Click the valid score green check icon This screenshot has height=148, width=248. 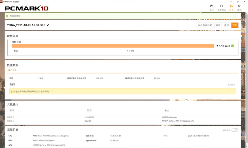7,15
